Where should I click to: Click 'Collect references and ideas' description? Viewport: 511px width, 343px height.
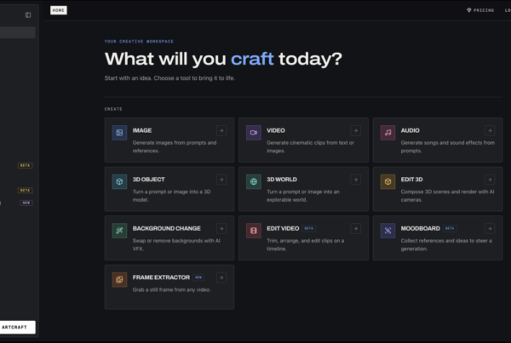(x=446, y=244)
